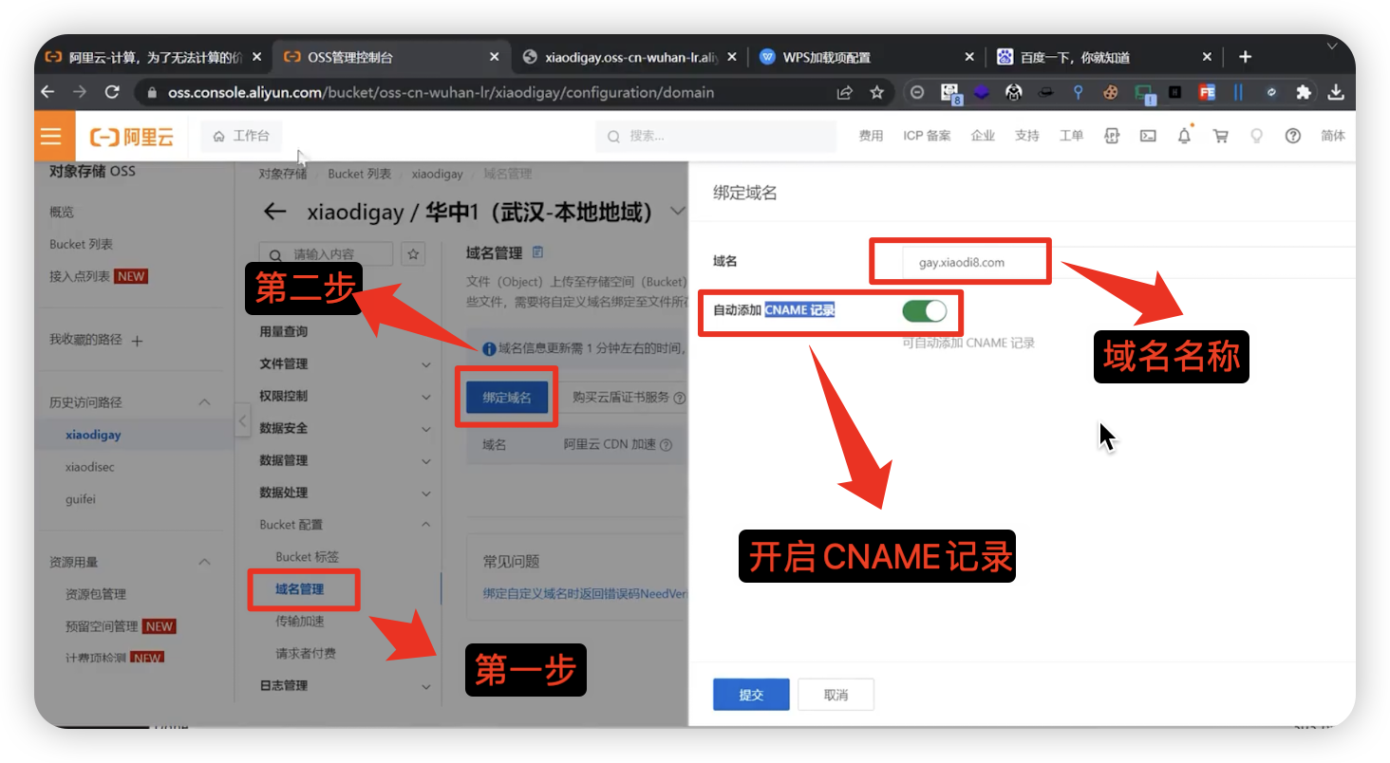Open the 工单 top menu
The height and width of the screenshot is (763, 1390).
[1071, 136]
